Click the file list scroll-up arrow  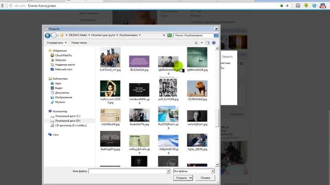[x=217, y=48]
